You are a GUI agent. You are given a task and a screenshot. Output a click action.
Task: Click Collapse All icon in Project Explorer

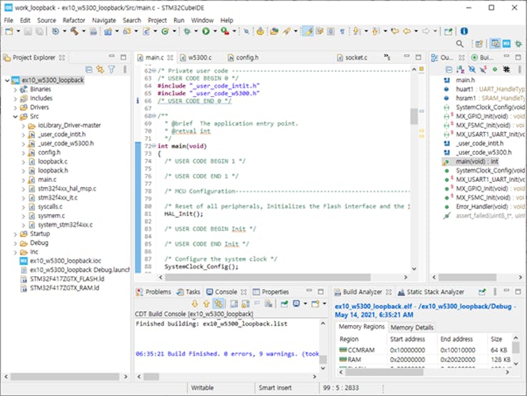89,69
